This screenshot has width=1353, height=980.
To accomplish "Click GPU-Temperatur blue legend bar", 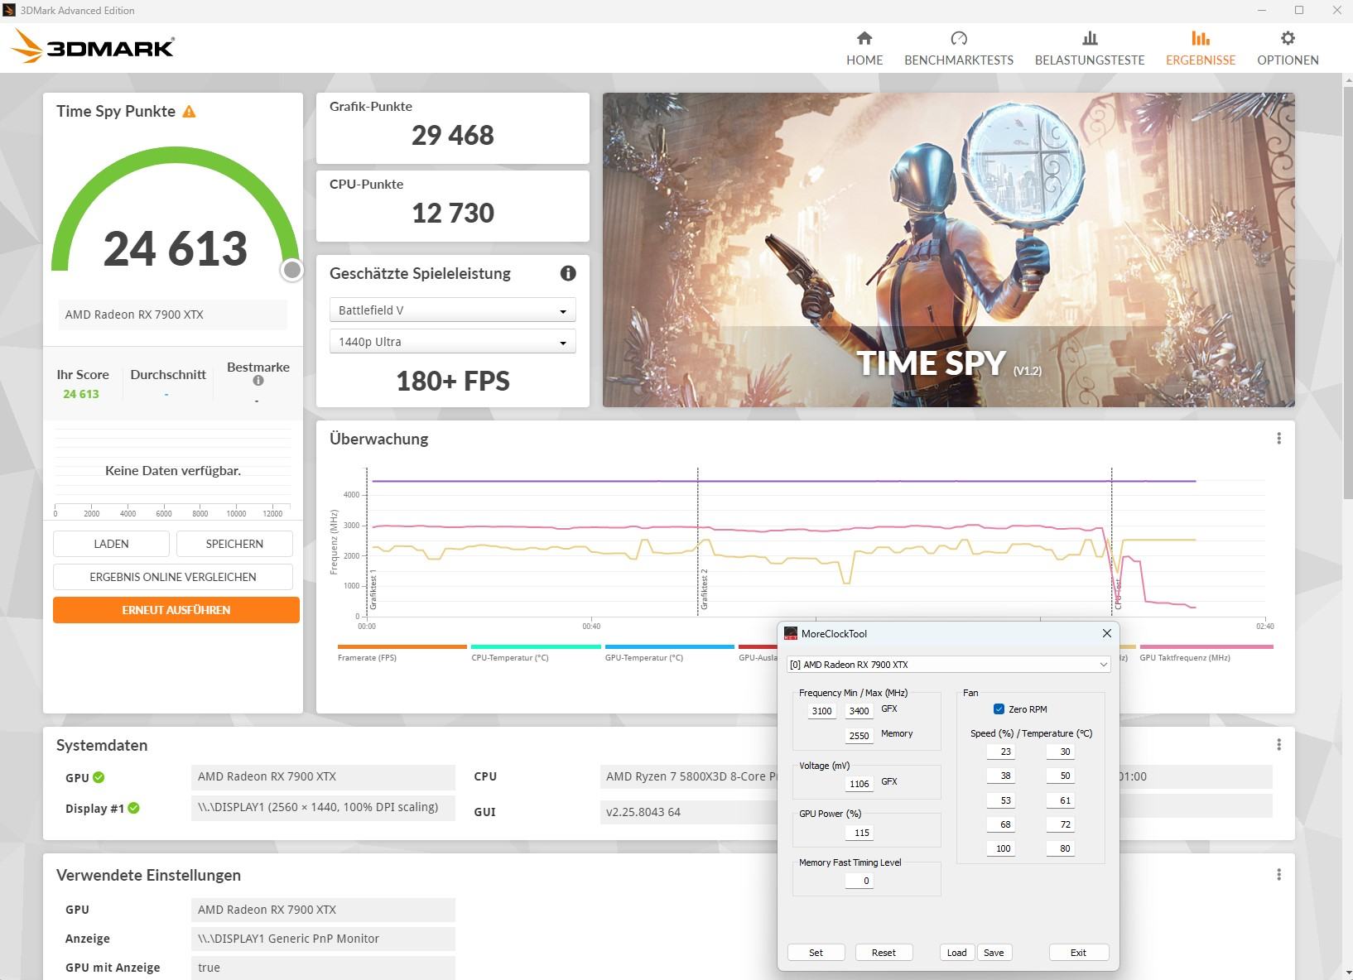I will (x=669, y=646).
